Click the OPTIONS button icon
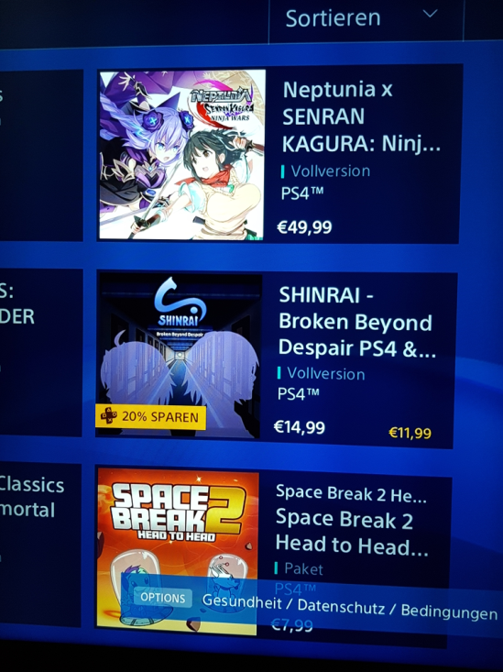Viewport: 503px width, 672px height. pyautogui.click(x=163, y=598)
